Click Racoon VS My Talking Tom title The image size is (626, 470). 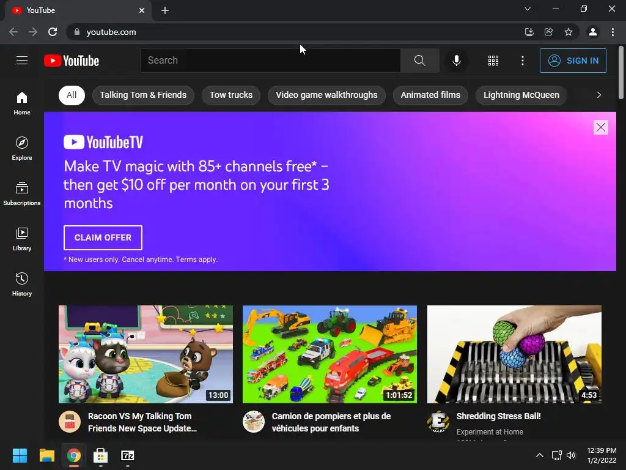pos(142,422)
